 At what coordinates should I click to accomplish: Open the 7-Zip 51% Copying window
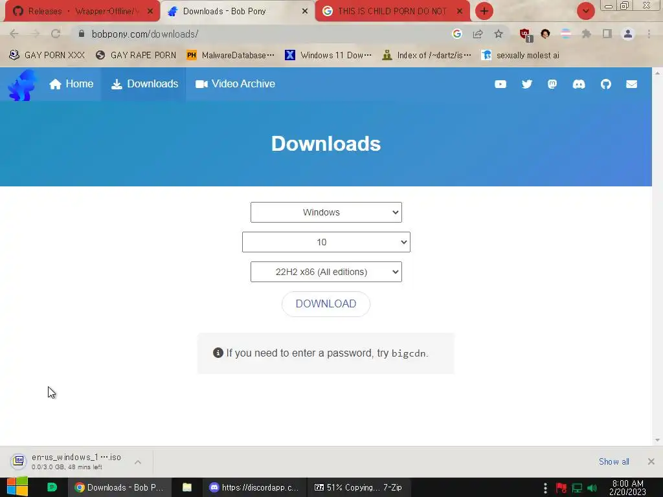click(x=358, y=487)
